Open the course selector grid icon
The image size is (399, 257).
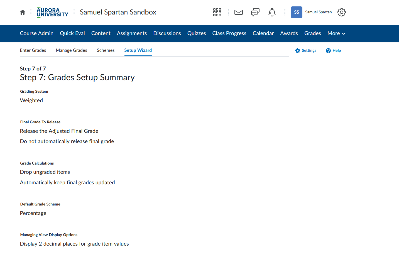click(217, 12)
